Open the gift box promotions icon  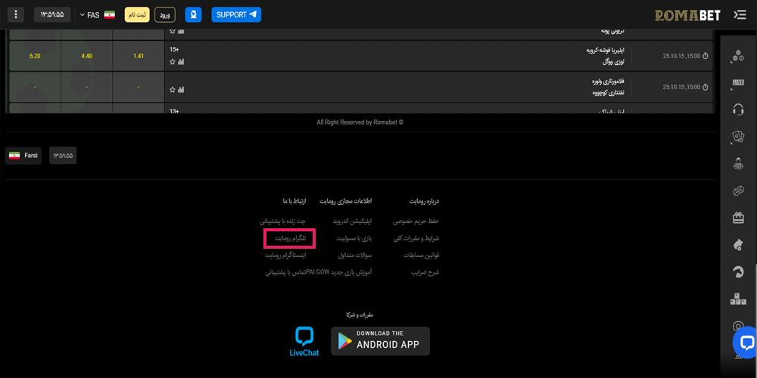click(737, 218)
